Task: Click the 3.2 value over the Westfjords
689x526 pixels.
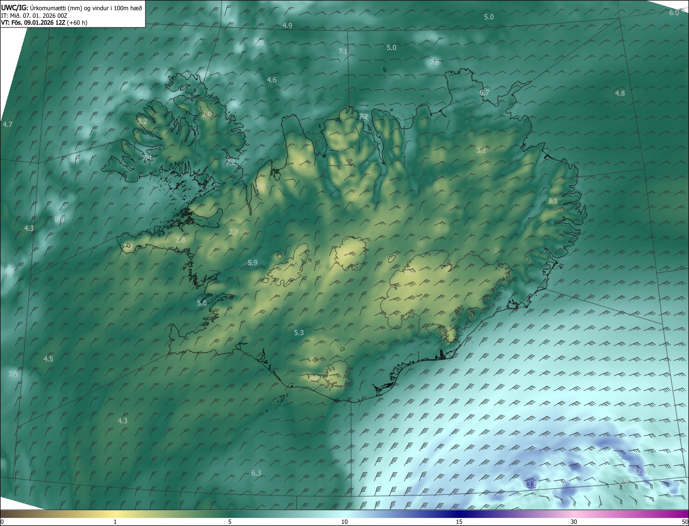Action: [x=142, y=122]
